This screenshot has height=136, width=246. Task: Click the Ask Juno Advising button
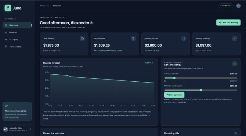click(228, 22)
